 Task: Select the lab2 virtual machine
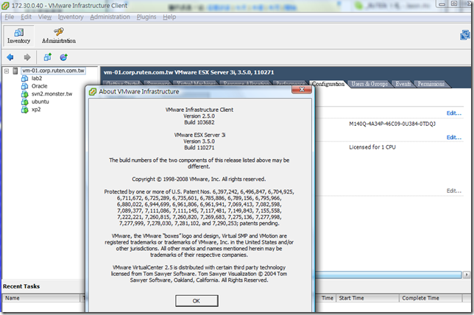click(x=37, y=78)
